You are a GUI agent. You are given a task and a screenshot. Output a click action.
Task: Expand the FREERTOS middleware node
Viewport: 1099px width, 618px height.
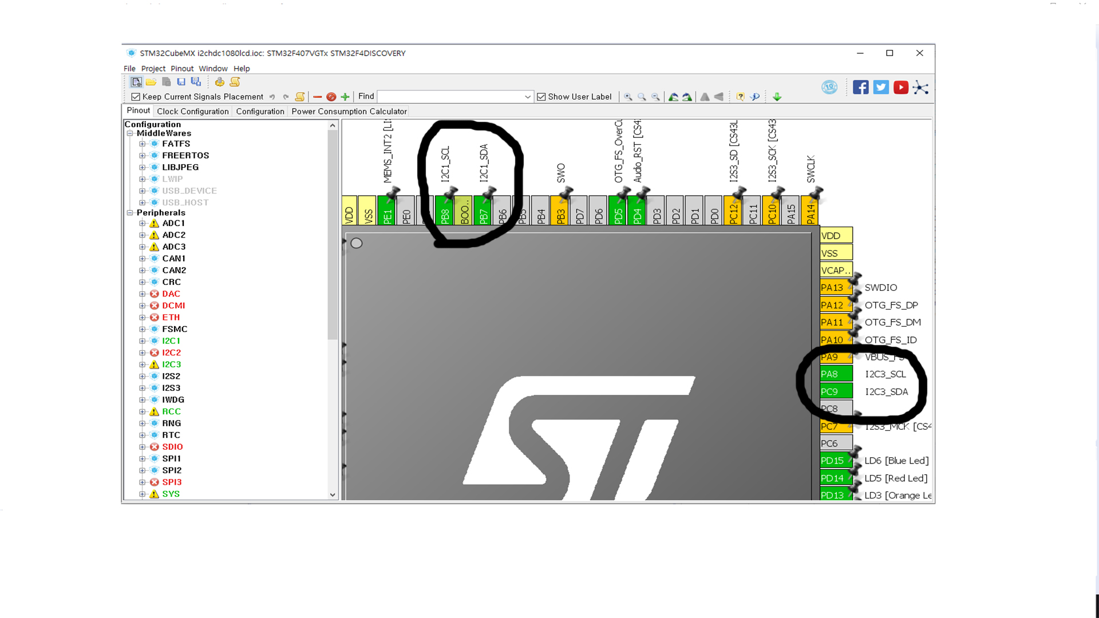coord(142,156)
